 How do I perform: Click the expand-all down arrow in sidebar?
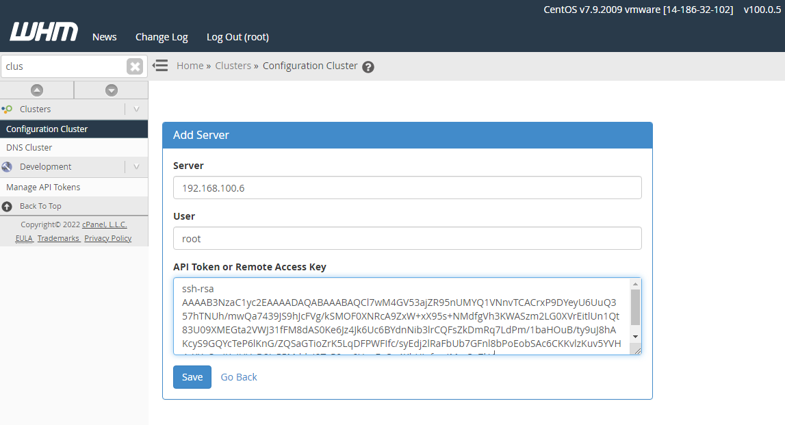(x=111, y=90)
